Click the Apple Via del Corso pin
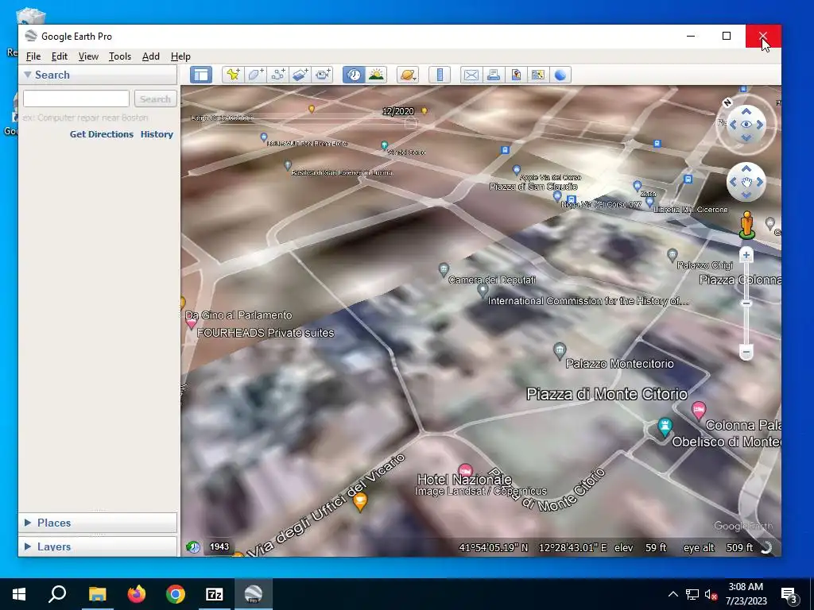814x610 pixels. (516, 170)
